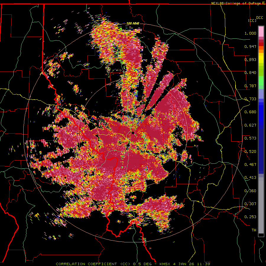Select the 0.520 scale value
This screenshot has width=266, height=266.
[x=250, y=151]
